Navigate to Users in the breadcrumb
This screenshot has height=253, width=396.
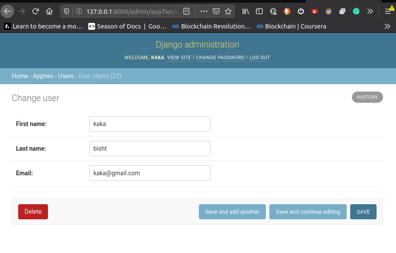coord(66,76)
